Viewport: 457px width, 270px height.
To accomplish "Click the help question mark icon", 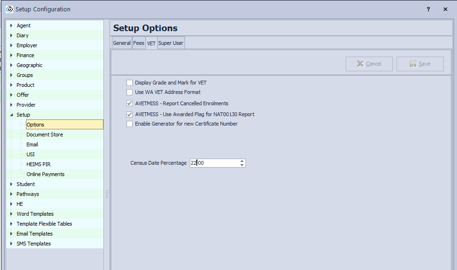I will 428,9.
